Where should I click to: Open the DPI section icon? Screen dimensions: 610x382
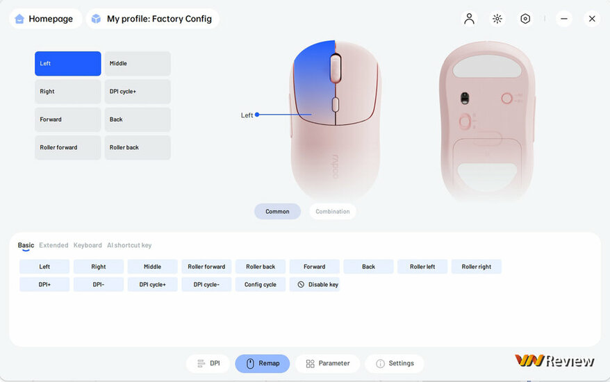[x=201, y=363]
